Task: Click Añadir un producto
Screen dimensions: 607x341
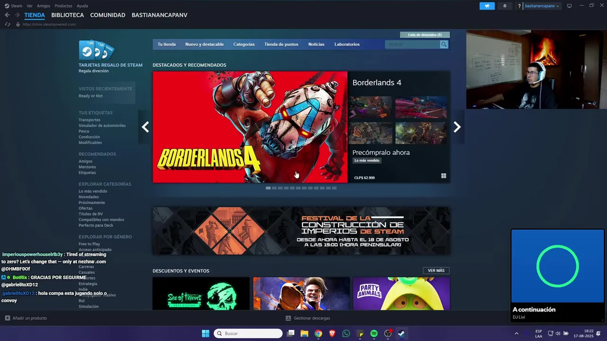Action: pos(29,318)
